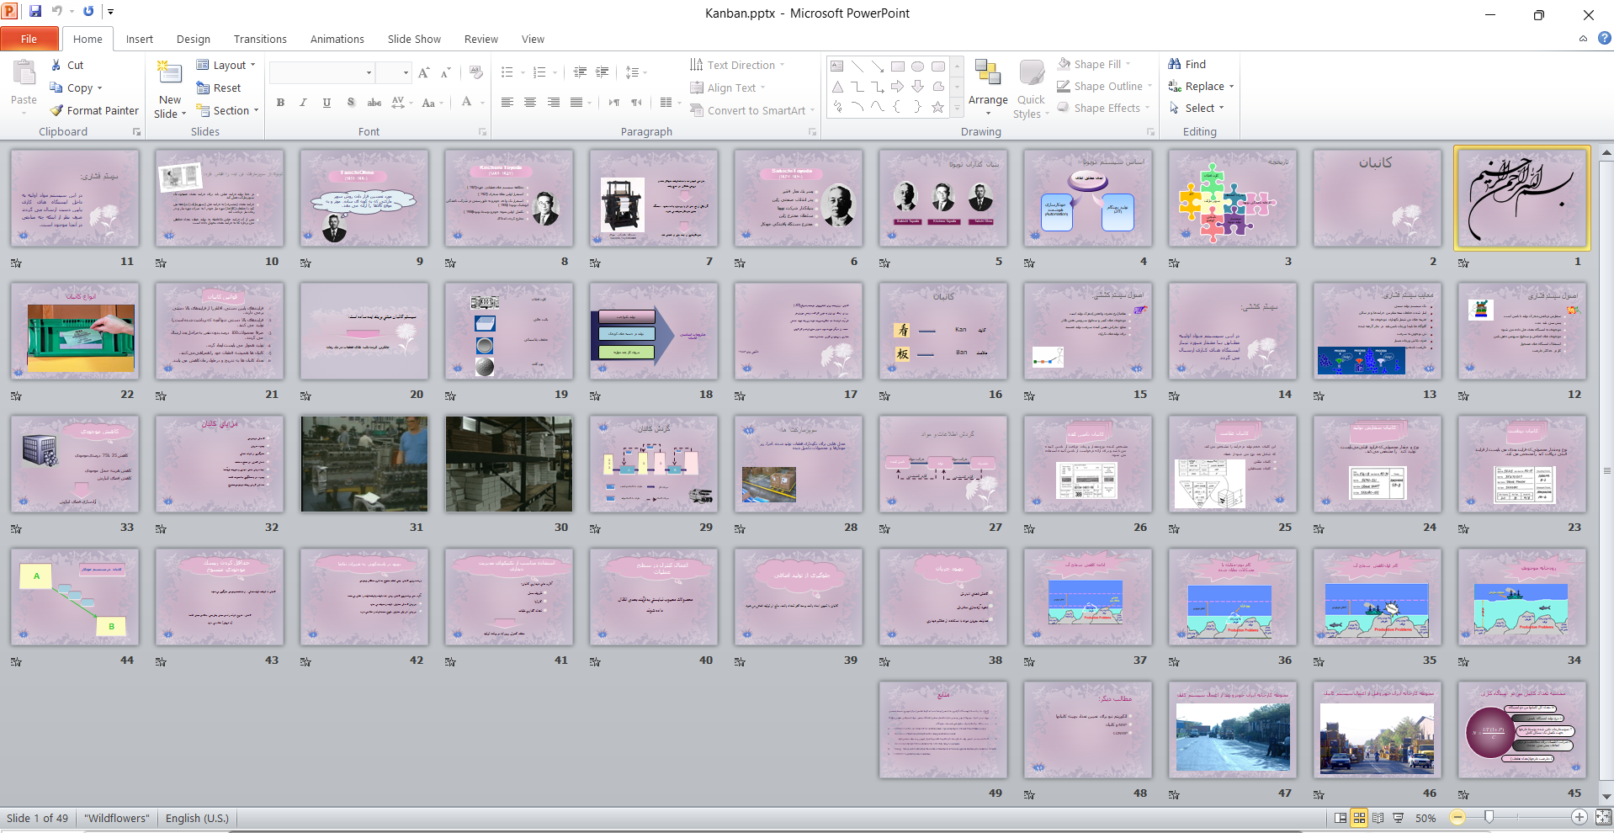Click the Replace button
The image size is (1614, 833).
point(1202,86)
